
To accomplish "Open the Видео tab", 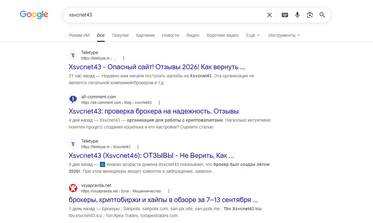I will coord(193,35).
